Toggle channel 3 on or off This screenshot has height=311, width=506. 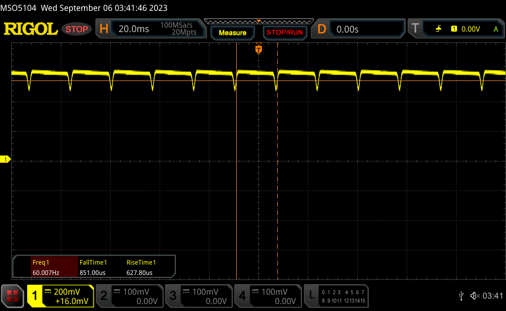[x=173, y=296]
